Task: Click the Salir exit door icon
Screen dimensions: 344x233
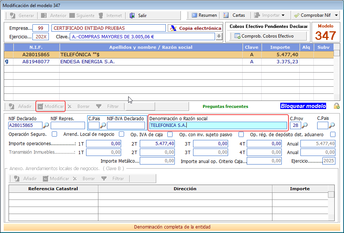Action: [132, 16]
